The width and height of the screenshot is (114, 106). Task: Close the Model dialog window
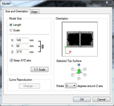(107, 2)
